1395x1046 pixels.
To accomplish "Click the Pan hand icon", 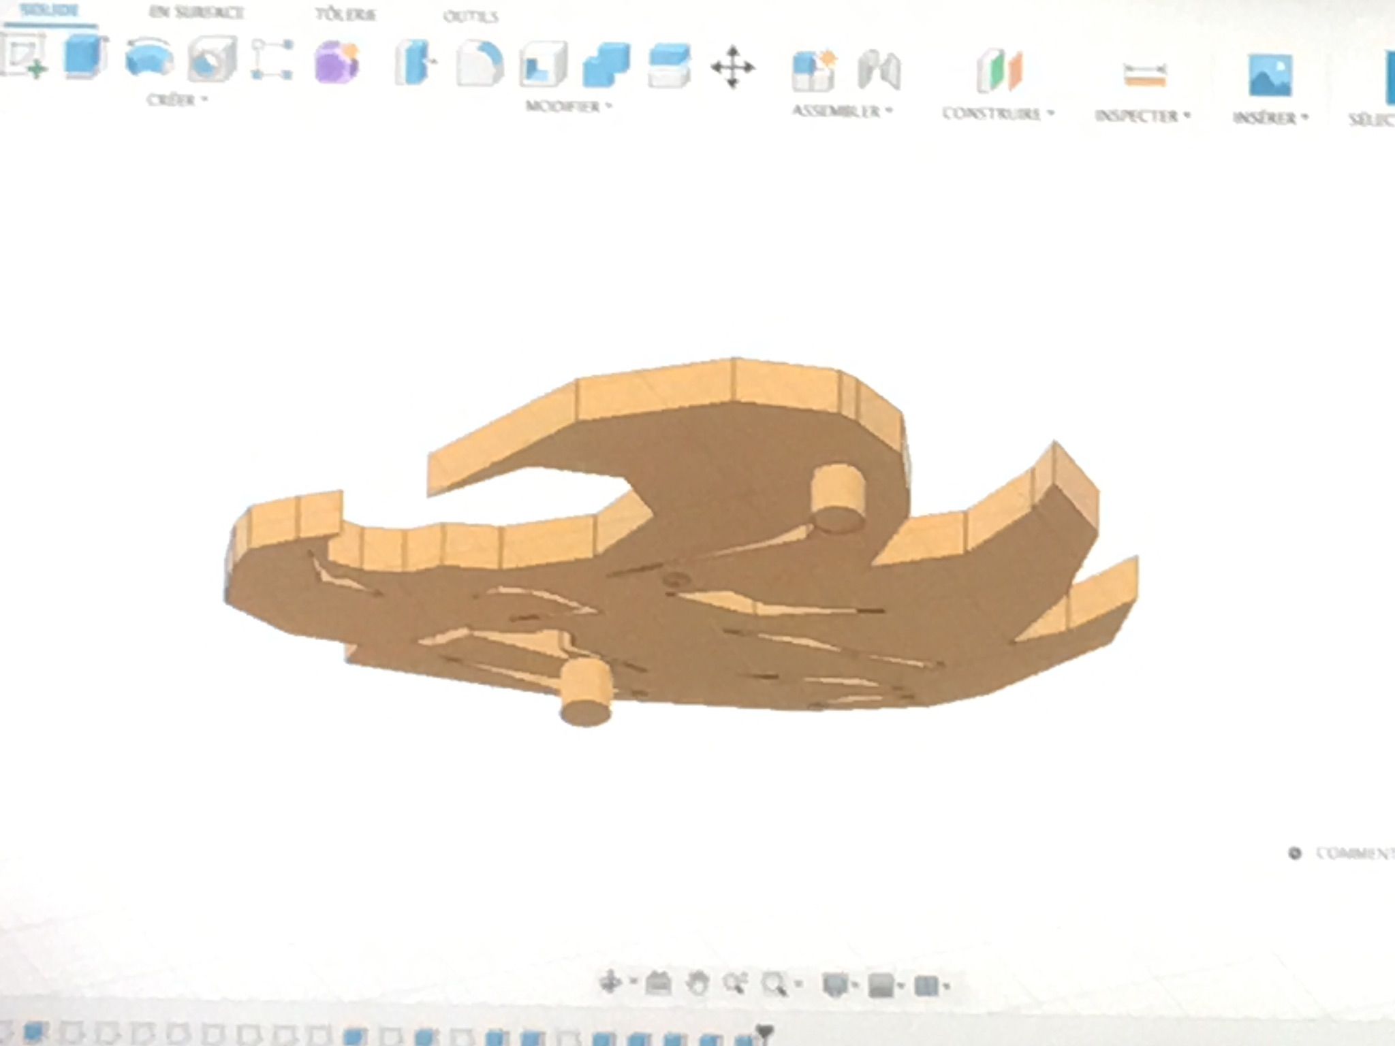I will (x=696, y=983).
